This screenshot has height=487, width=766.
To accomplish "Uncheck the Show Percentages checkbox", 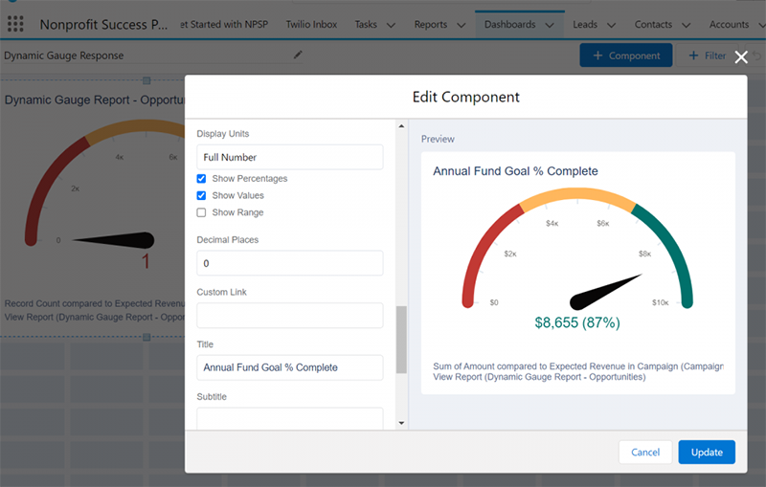I will (x=201, y=179).
